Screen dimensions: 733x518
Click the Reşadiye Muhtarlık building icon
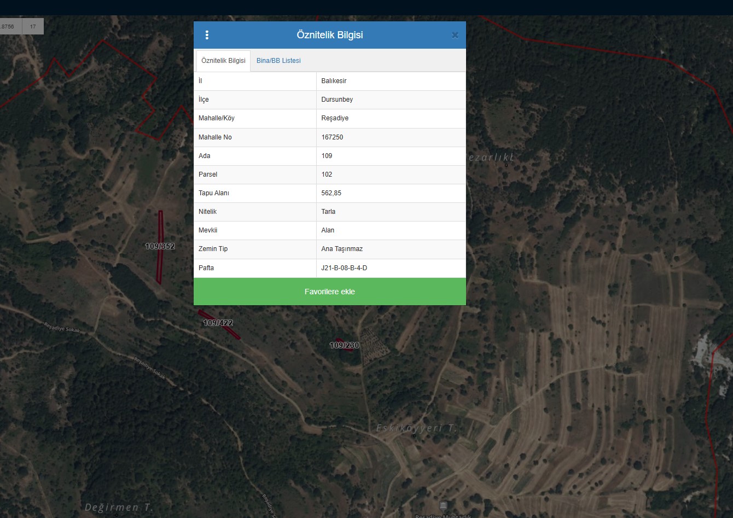point(443,505)
